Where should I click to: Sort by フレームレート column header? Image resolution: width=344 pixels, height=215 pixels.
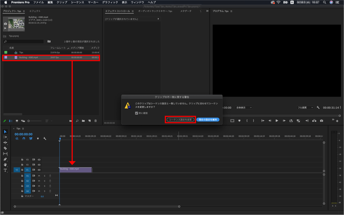(58, 48)
